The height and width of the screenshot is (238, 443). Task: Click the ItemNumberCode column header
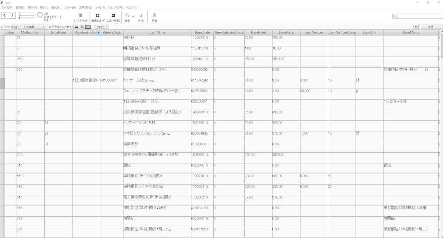point(342,32)
